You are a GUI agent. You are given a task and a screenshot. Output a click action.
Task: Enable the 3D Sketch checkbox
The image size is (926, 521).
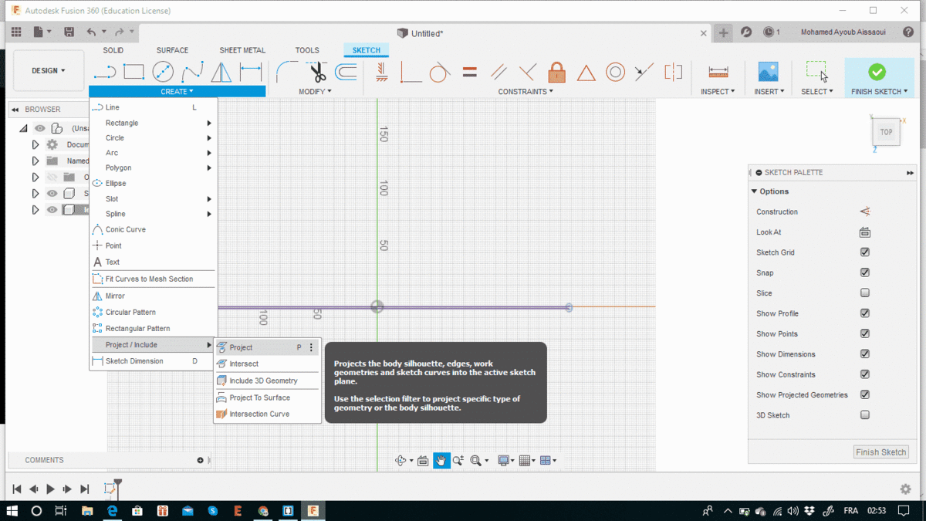[x=865, y=415]
